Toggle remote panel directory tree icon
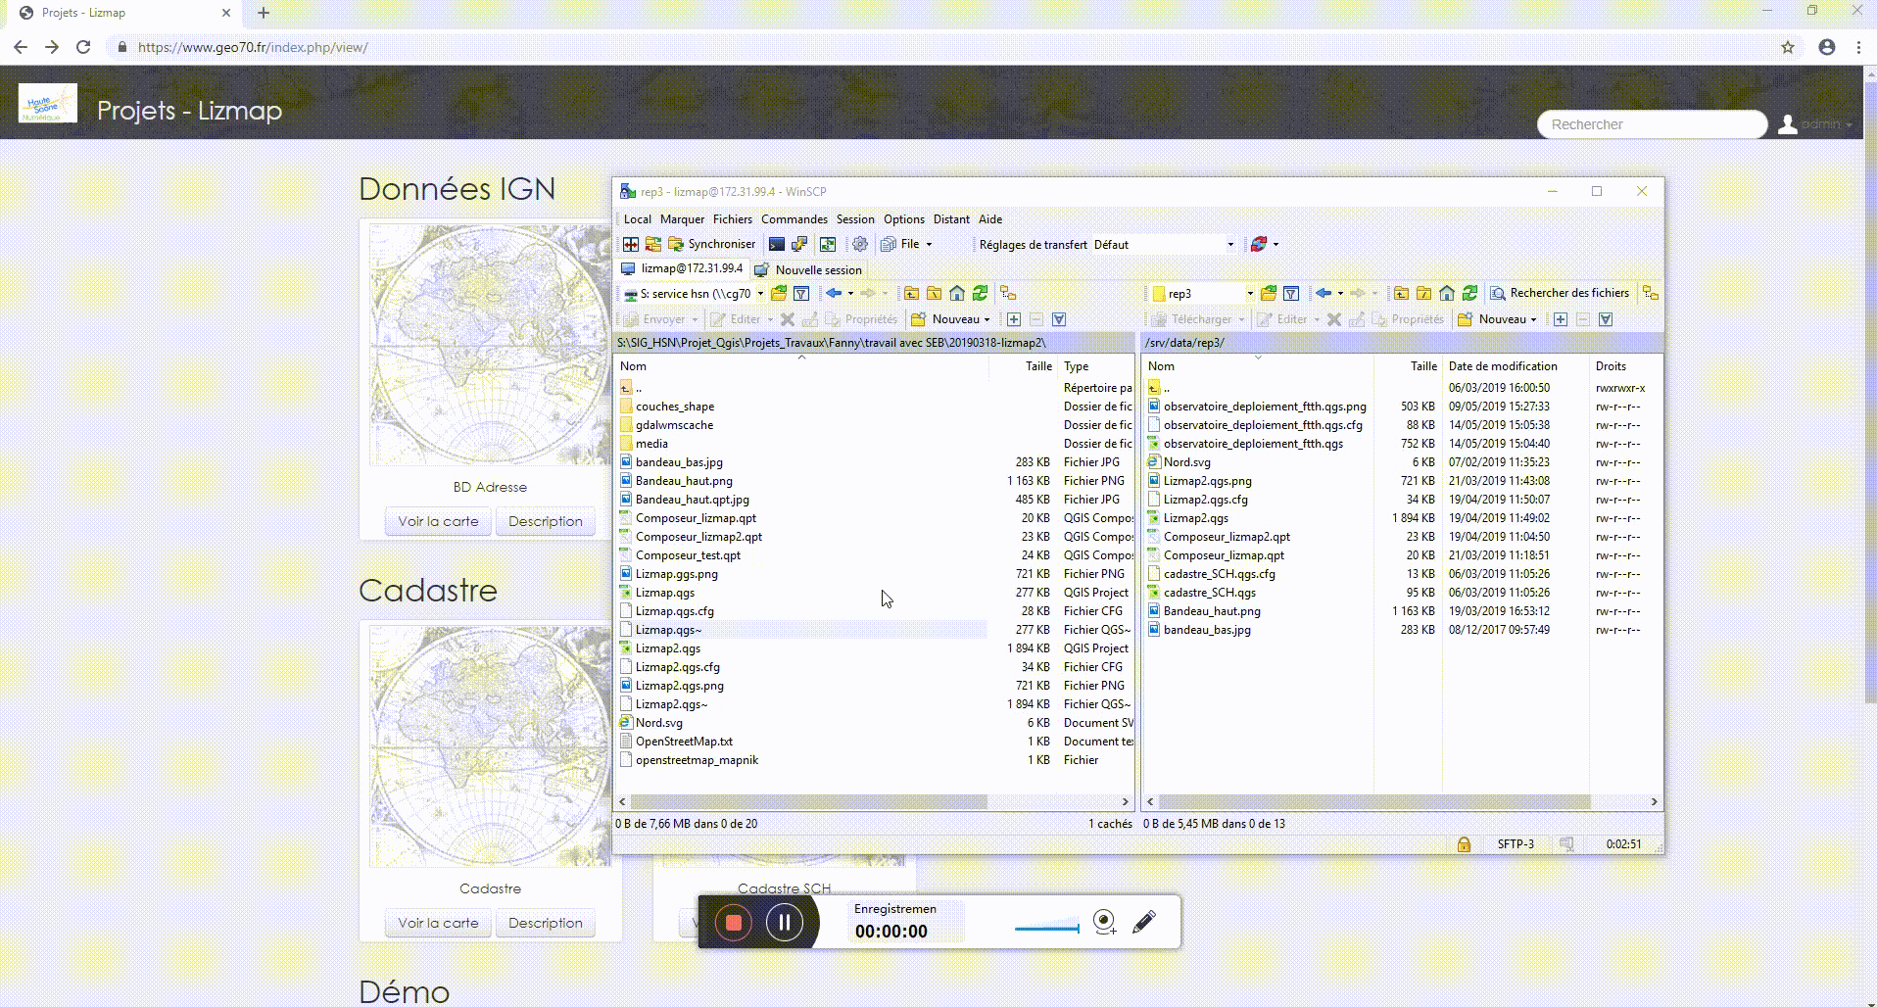The image size is (1877, 1007). [x=1651, y=293]
